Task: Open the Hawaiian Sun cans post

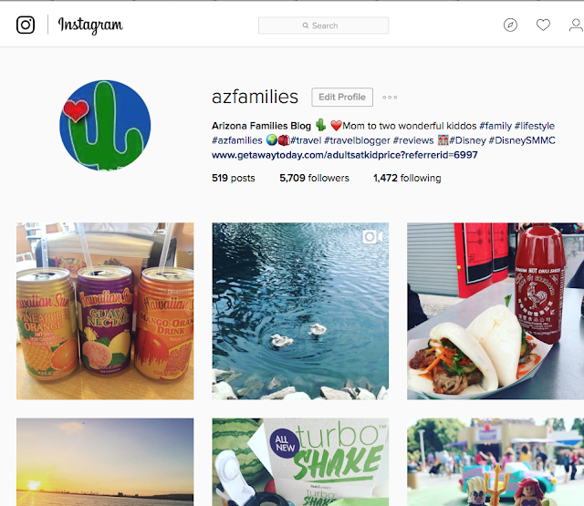Action: click(x=105, y=311)
